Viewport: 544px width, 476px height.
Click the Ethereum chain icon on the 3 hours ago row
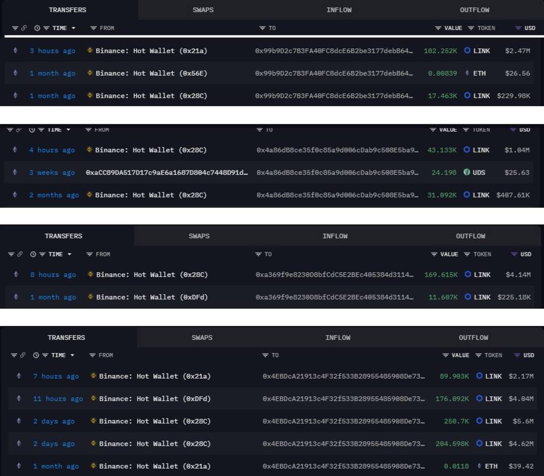click(15, 50)
